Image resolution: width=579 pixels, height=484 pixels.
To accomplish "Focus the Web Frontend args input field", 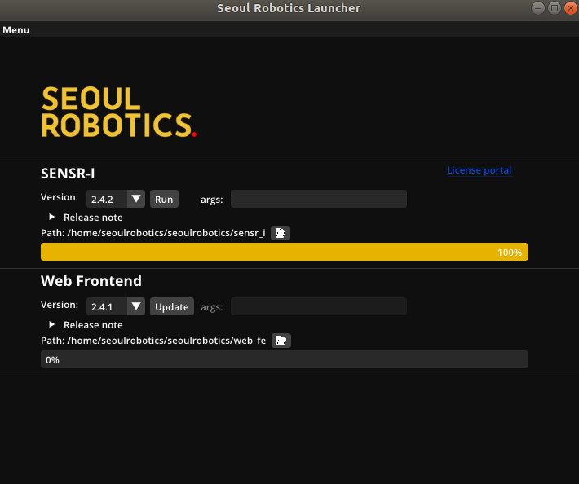I will (319, 306).
